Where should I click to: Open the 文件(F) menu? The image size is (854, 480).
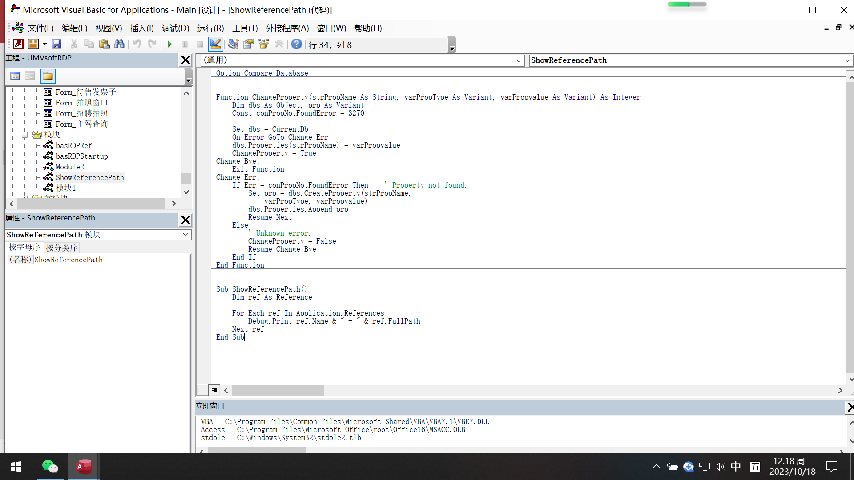pos(40,28)
